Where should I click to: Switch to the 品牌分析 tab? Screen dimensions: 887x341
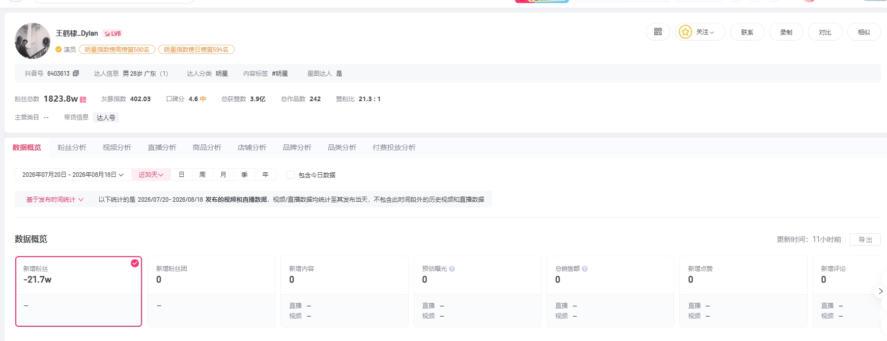[297, 147]
